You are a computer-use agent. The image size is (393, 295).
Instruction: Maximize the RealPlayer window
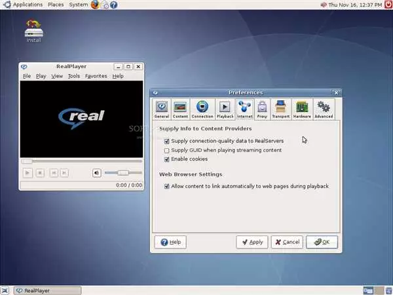pyautogui.click(x=128, y=66)
